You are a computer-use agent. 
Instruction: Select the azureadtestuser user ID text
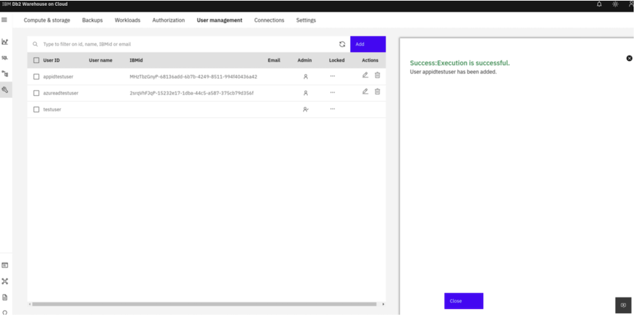60,93
